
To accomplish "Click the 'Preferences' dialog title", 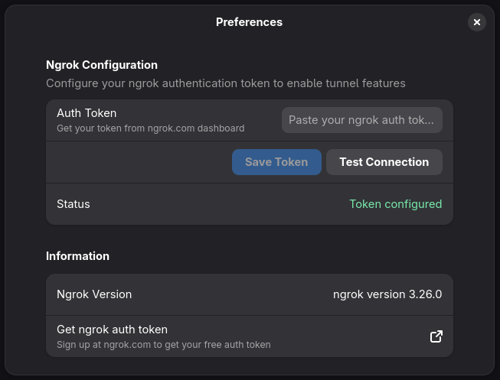I will 249,22.
